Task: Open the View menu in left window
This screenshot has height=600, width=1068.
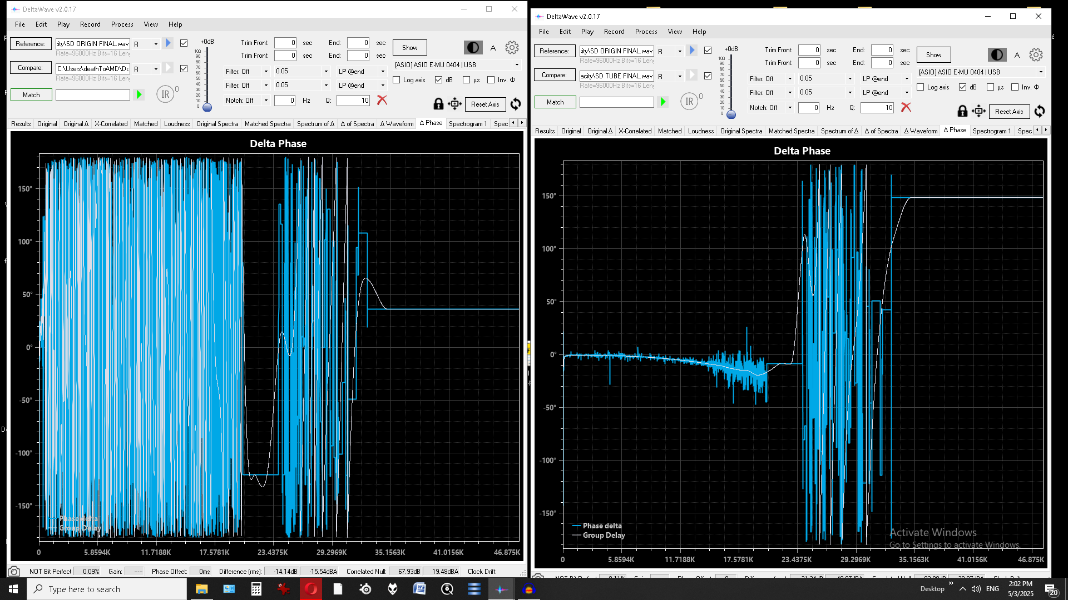Action: coord(151,24)
